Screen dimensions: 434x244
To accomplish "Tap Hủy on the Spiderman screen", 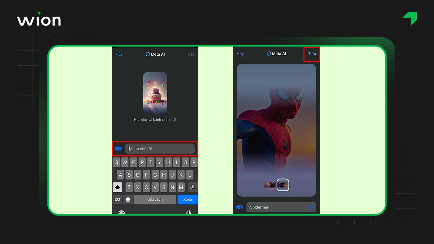I will click(240, 54).
